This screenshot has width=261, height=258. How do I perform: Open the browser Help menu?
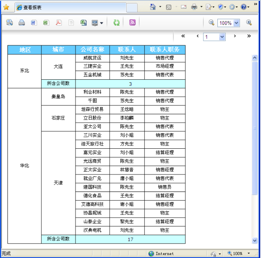pos(245,7)
